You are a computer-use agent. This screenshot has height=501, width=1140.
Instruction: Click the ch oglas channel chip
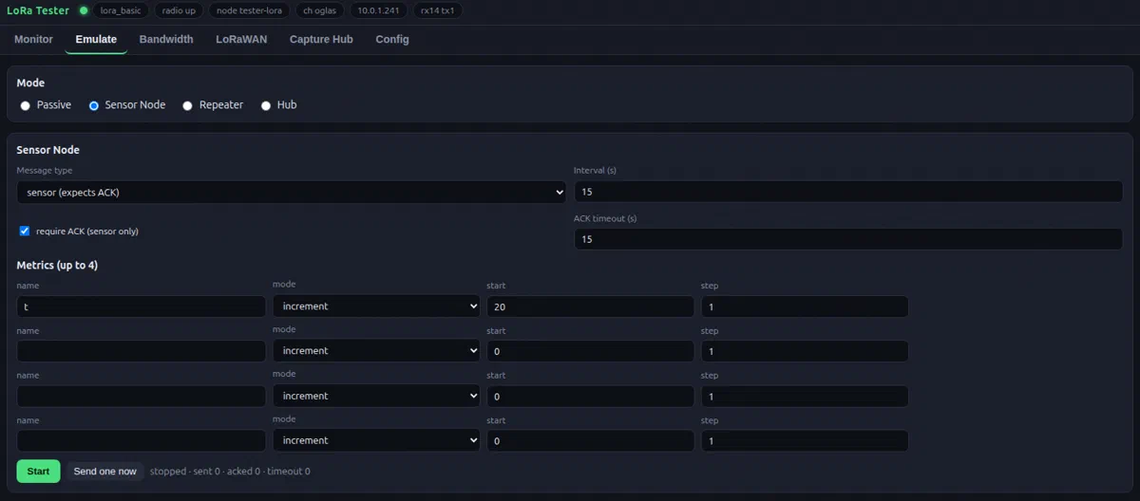pos(319,10)
